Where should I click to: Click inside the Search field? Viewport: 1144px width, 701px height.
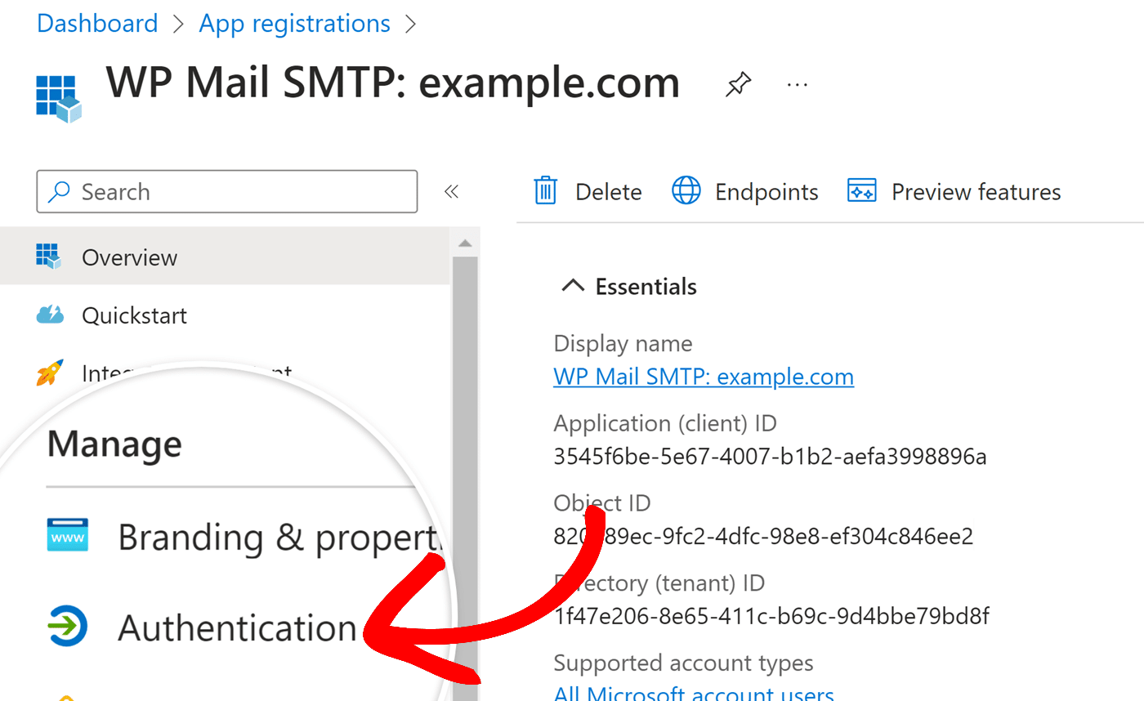229,191
